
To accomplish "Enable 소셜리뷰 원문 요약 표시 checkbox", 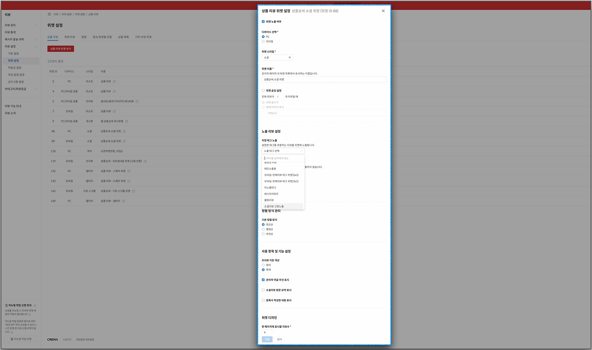I will click(x=263, y=290).
